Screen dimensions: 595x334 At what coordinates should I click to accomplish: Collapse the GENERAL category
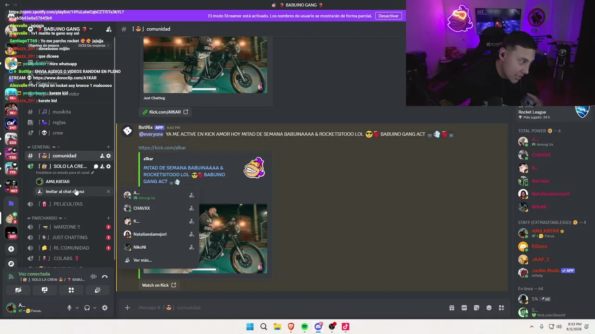(44, 147)
